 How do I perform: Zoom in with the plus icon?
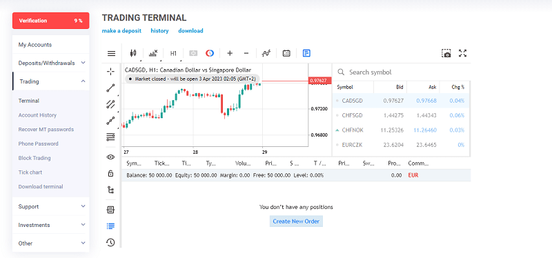click(230, 54)
